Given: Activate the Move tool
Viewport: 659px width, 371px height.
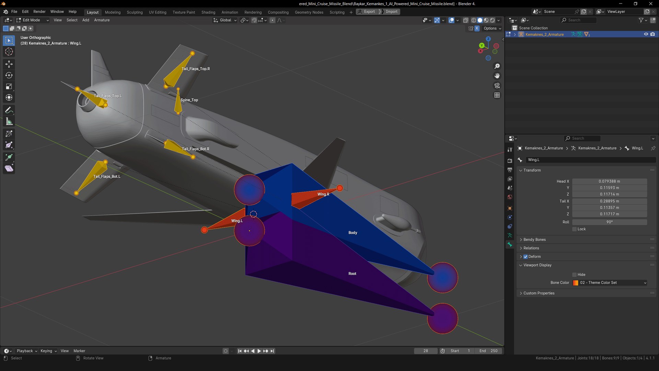Looking at the screenshot, I should pos(9,64).
